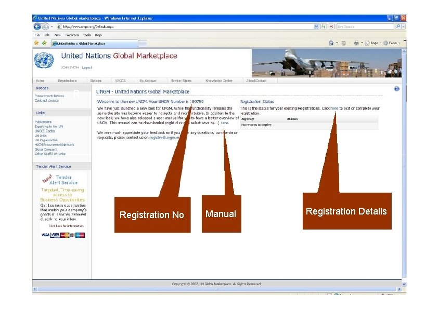This screenshot has height=309, width=438.
Task: Open the Help menu
Action: tap(98, 35)
